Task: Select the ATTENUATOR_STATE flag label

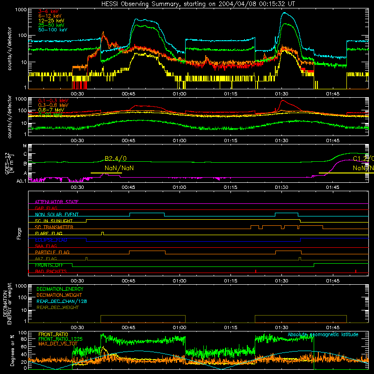Action: (57, 202)
